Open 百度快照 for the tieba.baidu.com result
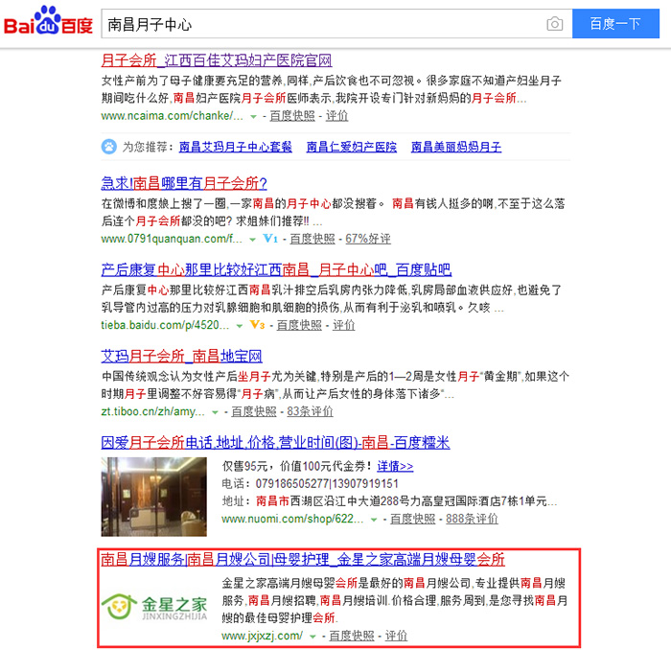Viewport: 671px width, 650px height. pyautogui.click(x=299, y=325)
